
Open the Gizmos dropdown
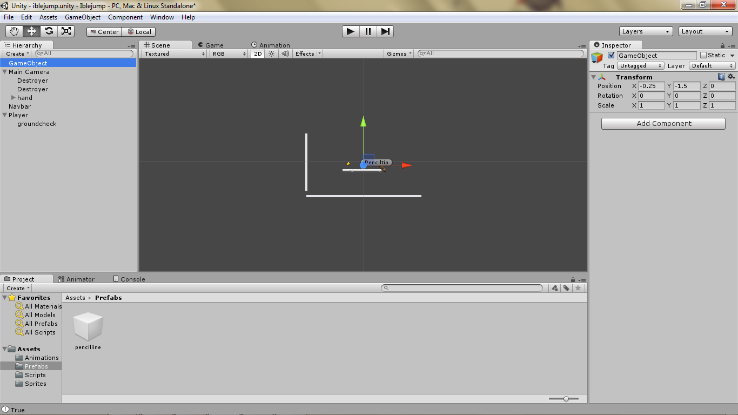click(400, 53)
